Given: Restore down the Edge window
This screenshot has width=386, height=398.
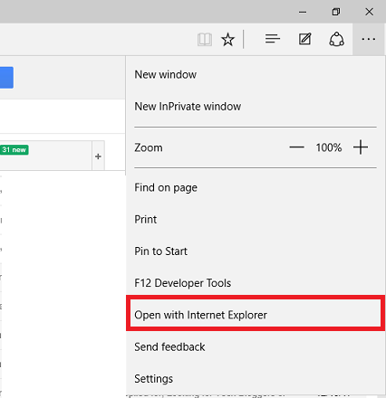Looking at the screenshot, I should tap(336, 12).
